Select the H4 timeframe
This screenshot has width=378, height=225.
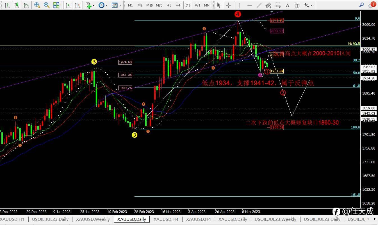178,5
